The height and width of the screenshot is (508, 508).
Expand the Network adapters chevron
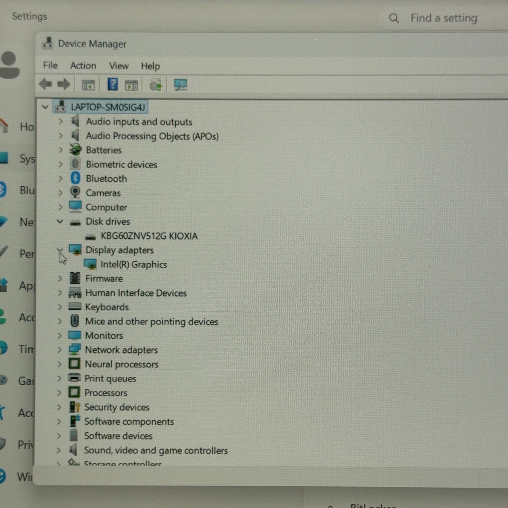coord(59,350)
